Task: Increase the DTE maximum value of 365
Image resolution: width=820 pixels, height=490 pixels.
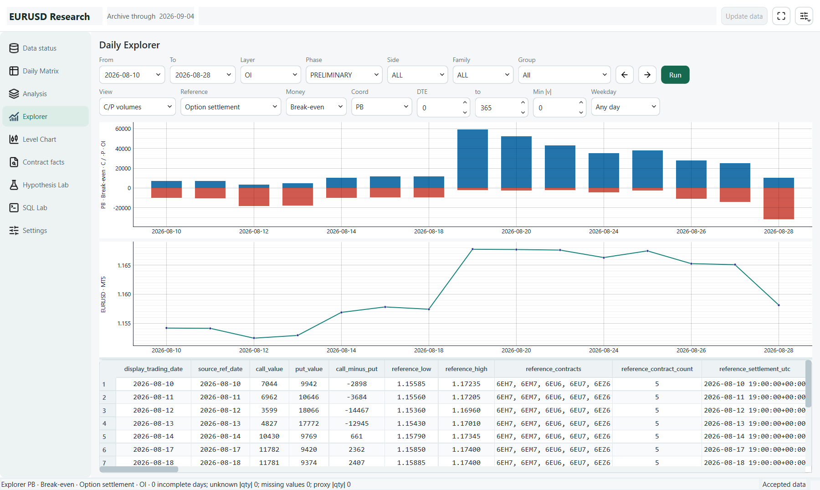Action: [523, 103]
